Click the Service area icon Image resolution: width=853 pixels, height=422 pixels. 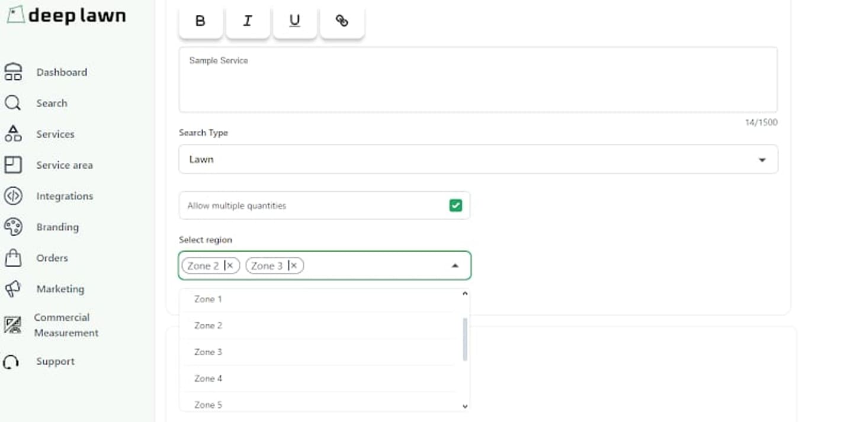pyautogui.click(x=13, y=165)
